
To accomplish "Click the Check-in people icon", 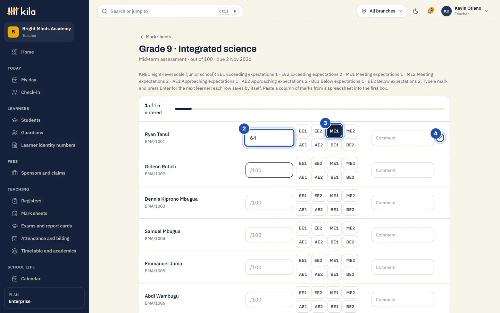I will click(x=15, y=92).
